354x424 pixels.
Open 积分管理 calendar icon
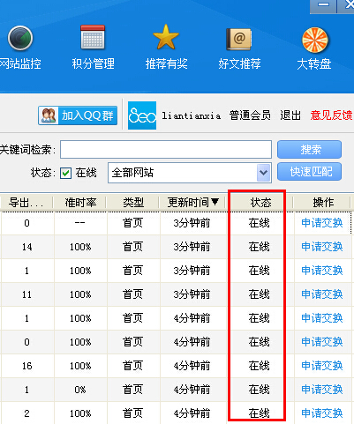(x=93, y=37)
